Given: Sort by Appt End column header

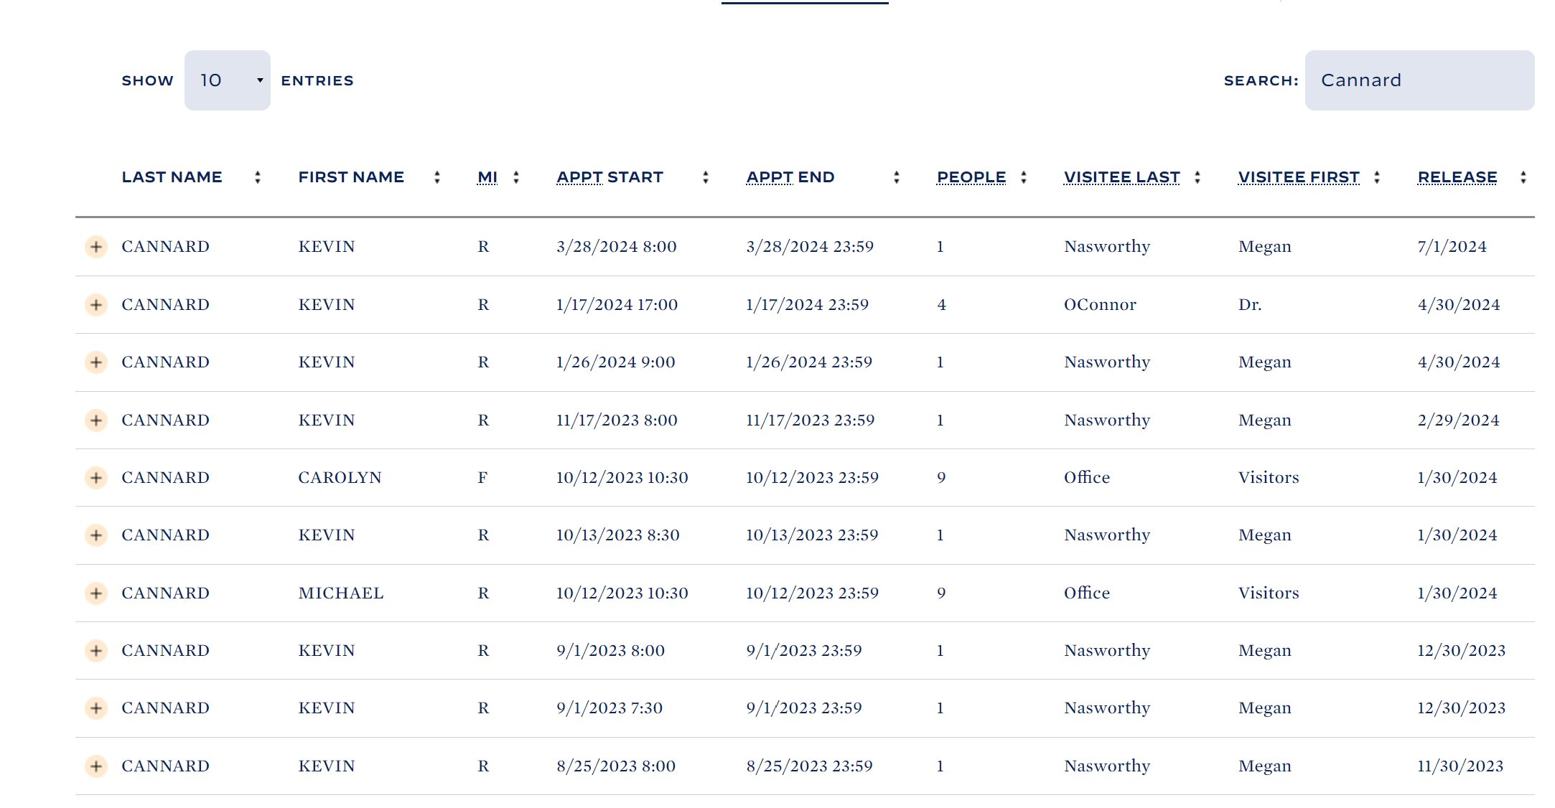Looking at the screenshot, I should (x=790, y=177).
